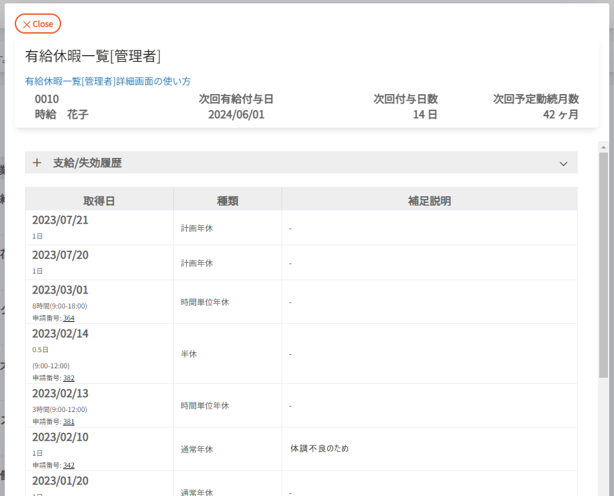This screenshot has width=614, height=496.
Task: Click the plus icon beside 支給/失効履歴
Action: pos(37,163)
